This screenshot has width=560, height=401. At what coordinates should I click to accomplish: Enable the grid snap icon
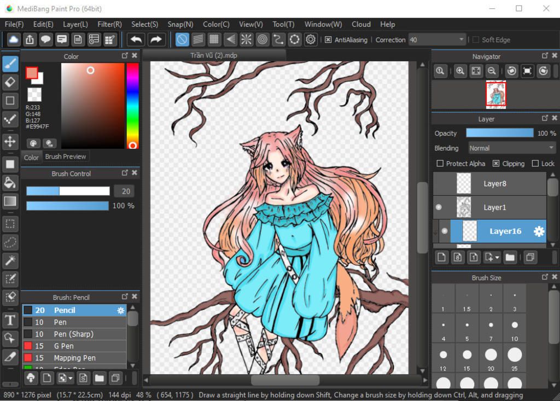tap(214, 40)
